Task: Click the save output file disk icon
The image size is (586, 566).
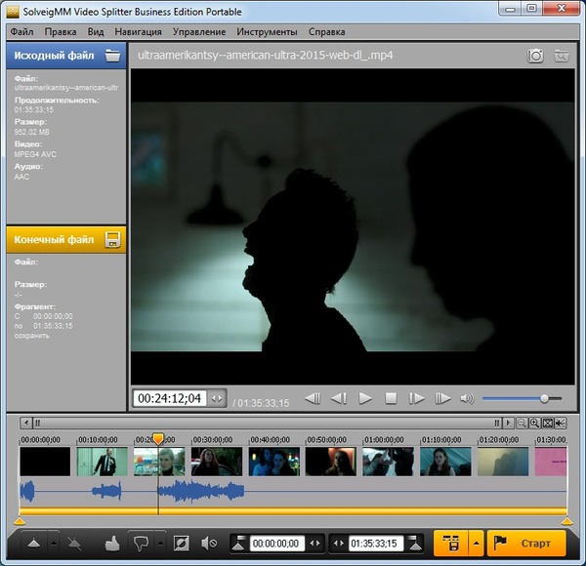Action: (x=113, y=239)
